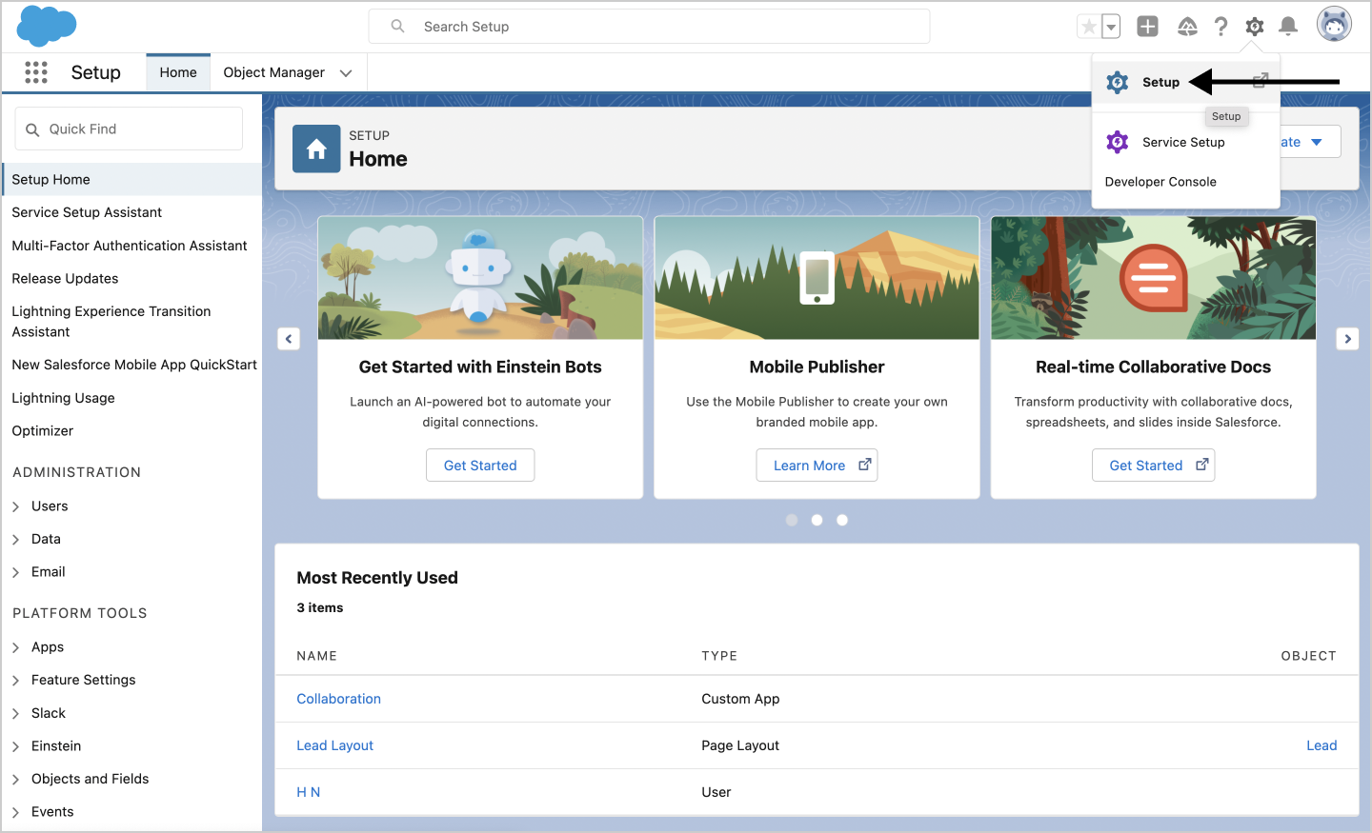Open Developer Console from the menu
The image size is (1372, 833).
1160,182
